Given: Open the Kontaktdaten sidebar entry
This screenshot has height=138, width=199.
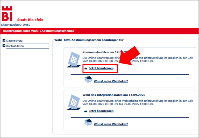Looking at the screenshot, I should [x=15, y=46].
